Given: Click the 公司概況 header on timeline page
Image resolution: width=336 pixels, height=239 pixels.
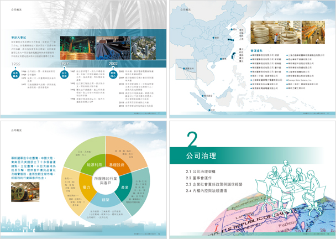Looking at the screenshot, I should point(17,9).
